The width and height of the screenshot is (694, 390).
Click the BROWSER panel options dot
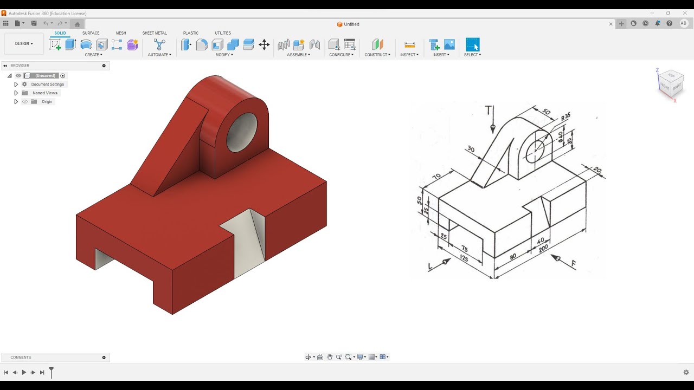pyautogui.click(x=104, y=66)
